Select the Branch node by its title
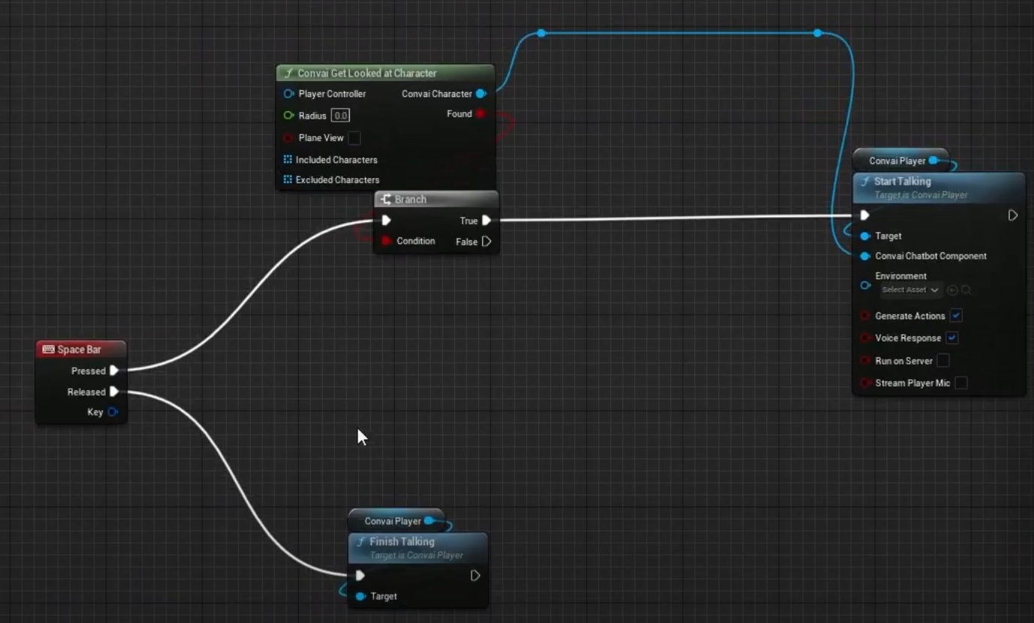 click(x=410, y=200)
